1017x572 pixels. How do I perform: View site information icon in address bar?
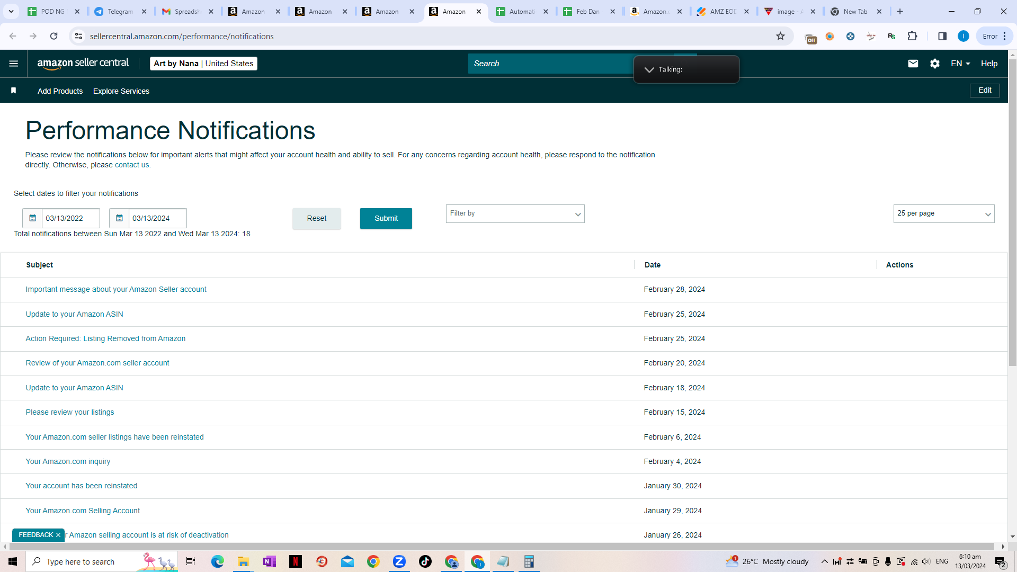point(78,36)
